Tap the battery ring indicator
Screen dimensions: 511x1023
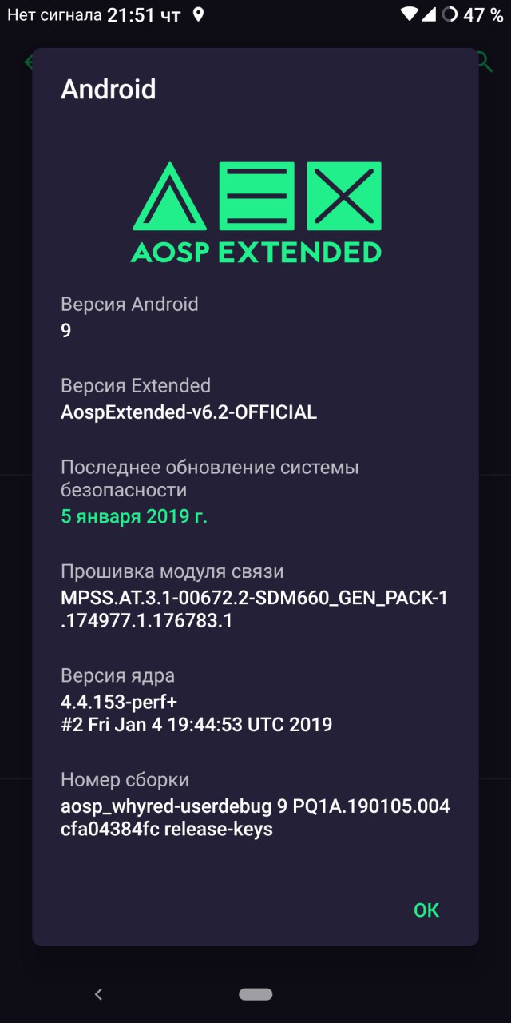pyautogui.click(x=450, y=14)
